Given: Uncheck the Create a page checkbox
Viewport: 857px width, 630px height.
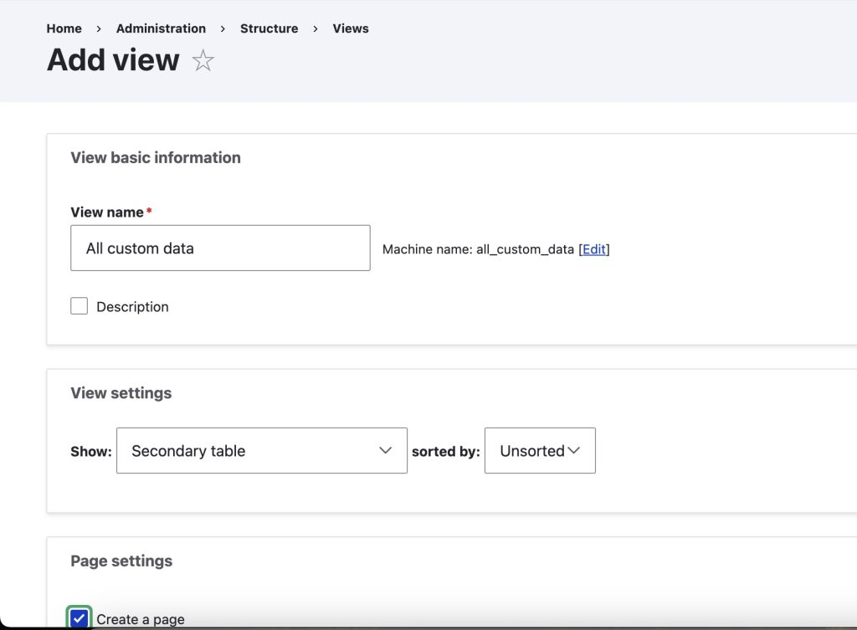Looking at the screenshot, I should [x=80, y=618].
